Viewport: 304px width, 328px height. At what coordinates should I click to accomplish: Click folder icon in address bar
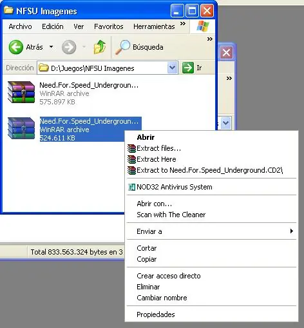44,68
